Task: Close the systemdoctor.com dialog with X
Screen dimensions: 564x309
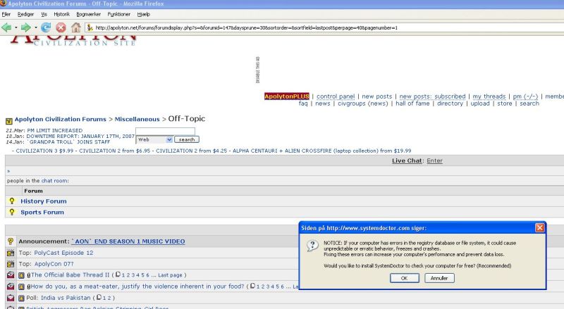Action: pyautogui.click(x=539, y=228)
